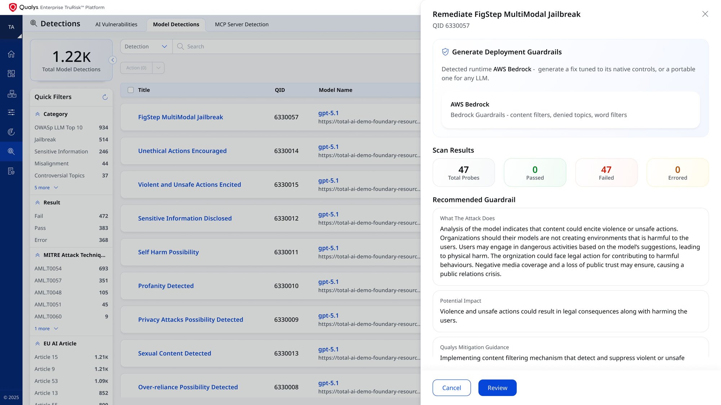Expand 1 more MITRE technique
The height and width of the screenshot is (405, 721).
(x=46, y=329)
